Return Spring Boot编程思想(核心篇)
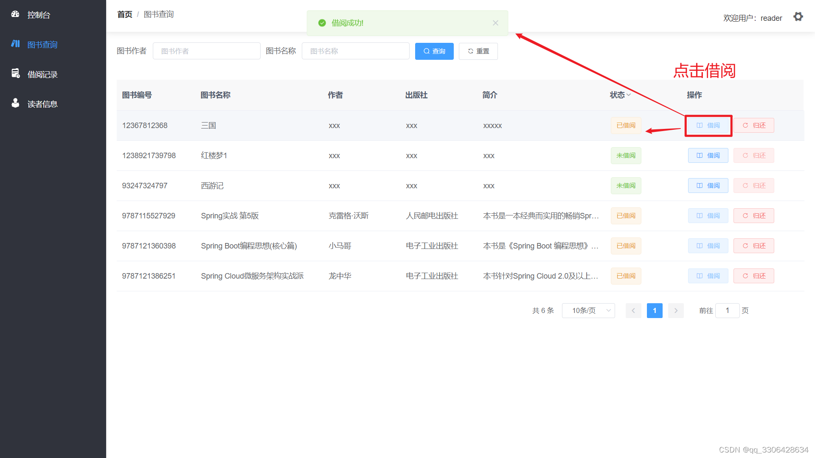815x458 pixels. [x=754, y=246]
